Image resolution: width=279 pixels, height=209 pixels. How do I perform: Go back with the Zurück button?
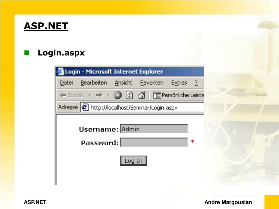(x=72, y=95)
